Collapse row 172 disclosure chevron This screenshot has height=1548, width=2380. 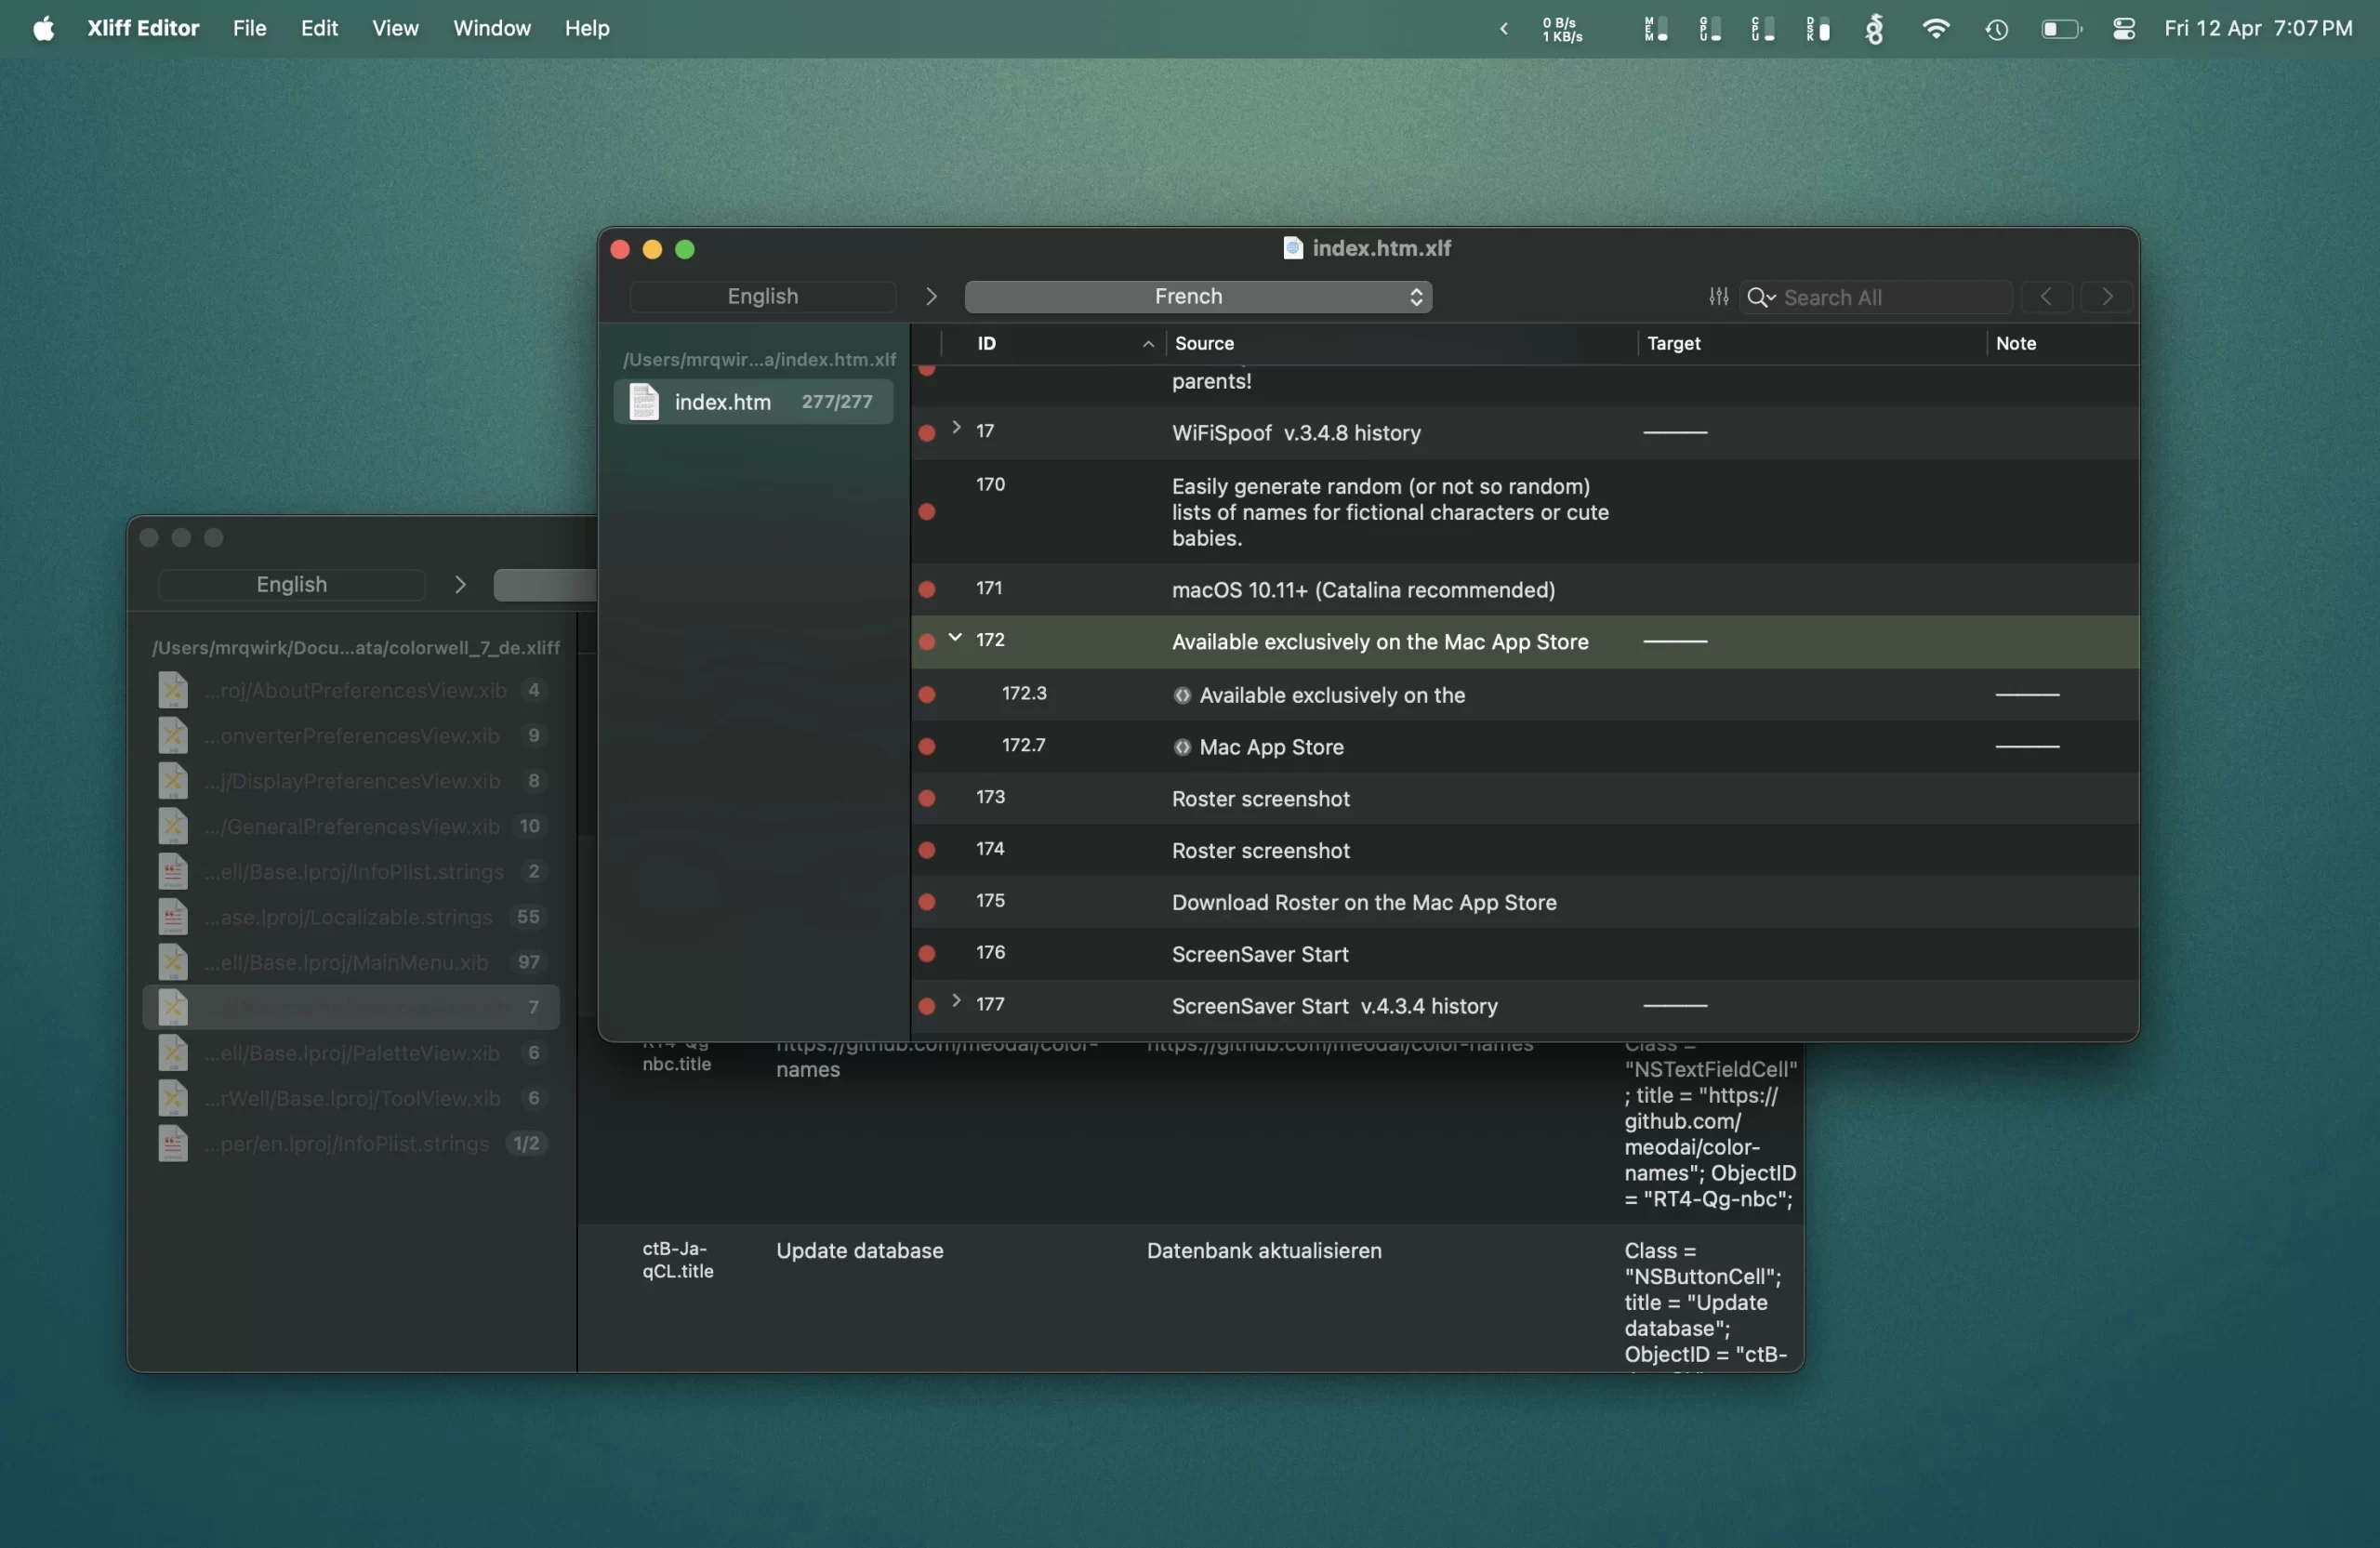[955, 638]
